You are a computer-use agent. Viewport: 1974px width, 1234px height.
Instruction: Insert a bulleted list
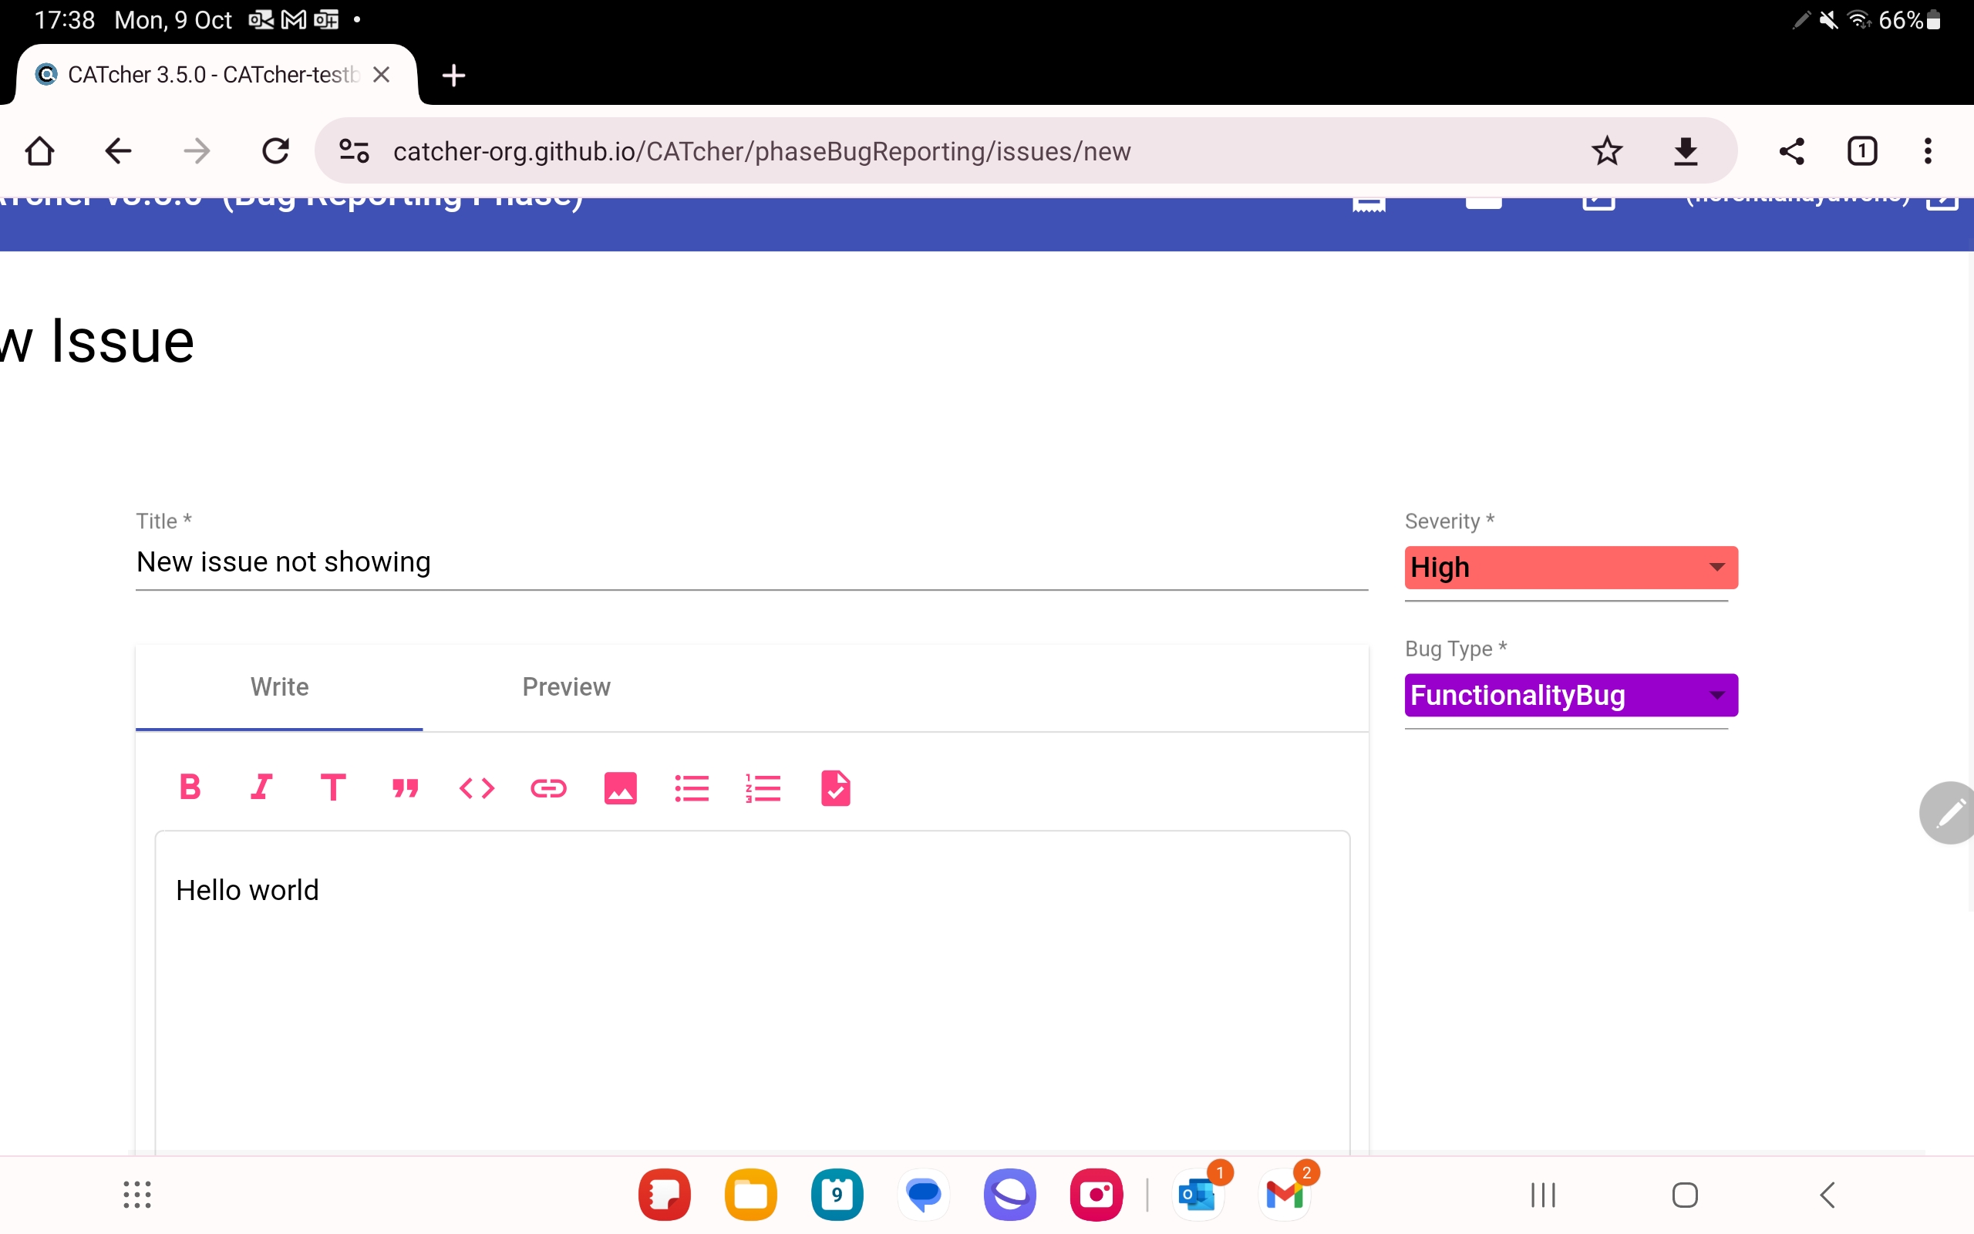coord(692,787)
